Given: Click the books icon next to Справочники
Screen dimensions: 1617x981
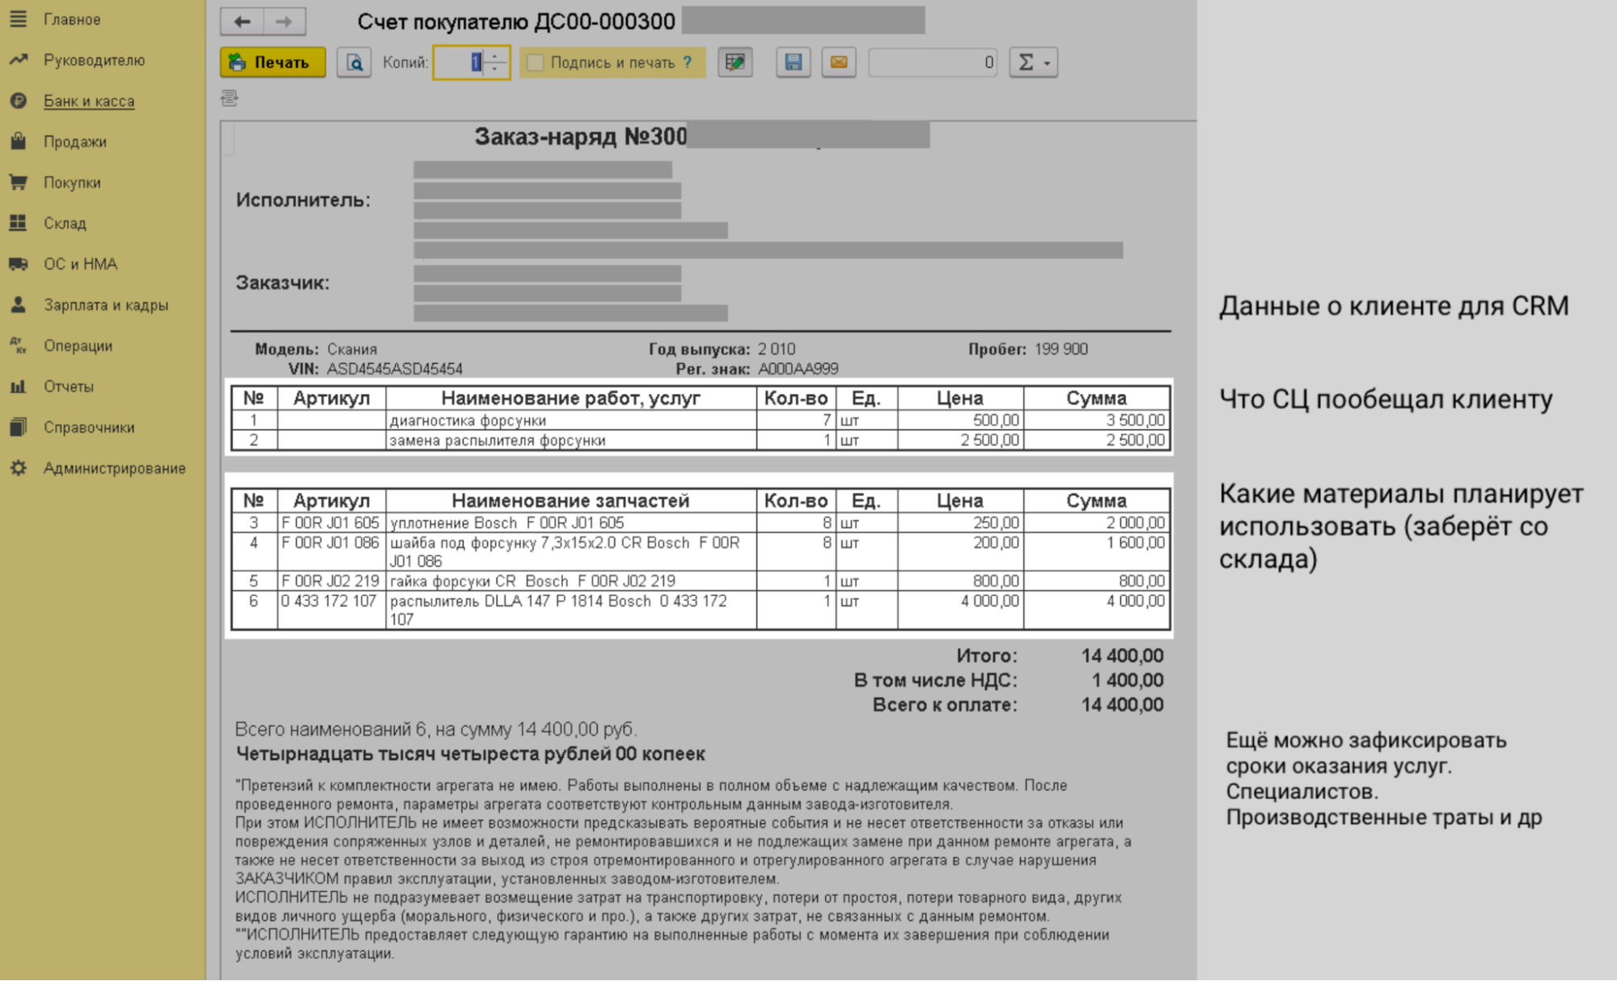Looking at the screenshot, I should pyautogui.click(x=18, y=427).
